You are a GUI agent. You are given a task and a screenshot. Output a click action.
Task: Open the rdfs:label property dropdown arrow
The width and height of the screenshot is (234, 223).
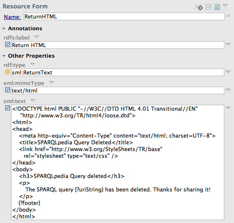pyautogui.click(x=37, y=37)
